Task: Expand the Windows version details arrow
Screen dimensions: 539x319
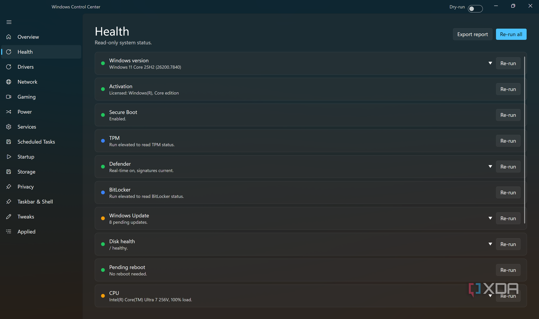Action: 490,63
